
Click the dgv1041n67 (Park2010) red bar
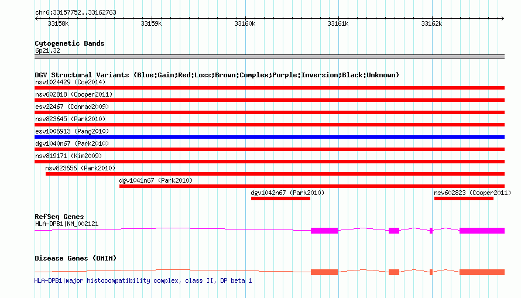[312, 186]
